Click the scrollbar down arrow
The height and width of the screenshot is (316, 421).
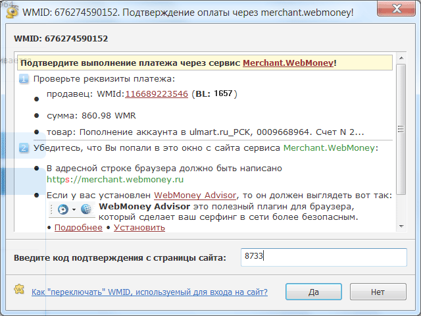(x=401, y=226)
